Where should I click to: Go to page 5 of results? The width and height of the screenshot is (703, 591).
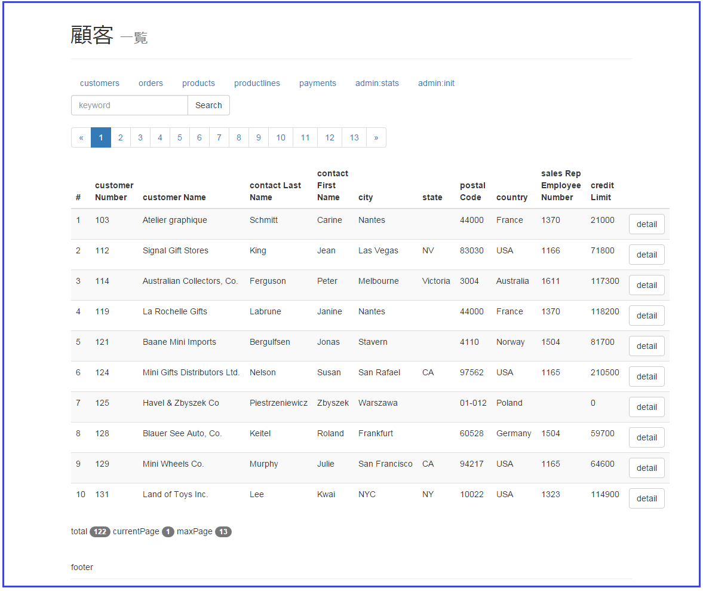(x=179, y=137)
